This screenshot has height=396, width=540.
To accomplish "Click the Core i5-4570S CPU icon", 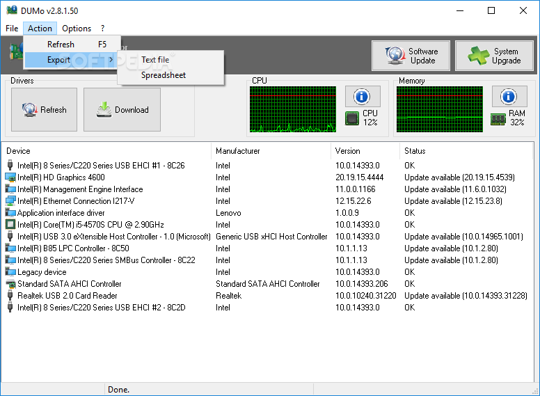I will click(x=10, y=225).
